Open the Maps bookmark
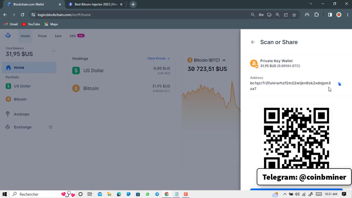The image size is (352, 198). (51, 24)
